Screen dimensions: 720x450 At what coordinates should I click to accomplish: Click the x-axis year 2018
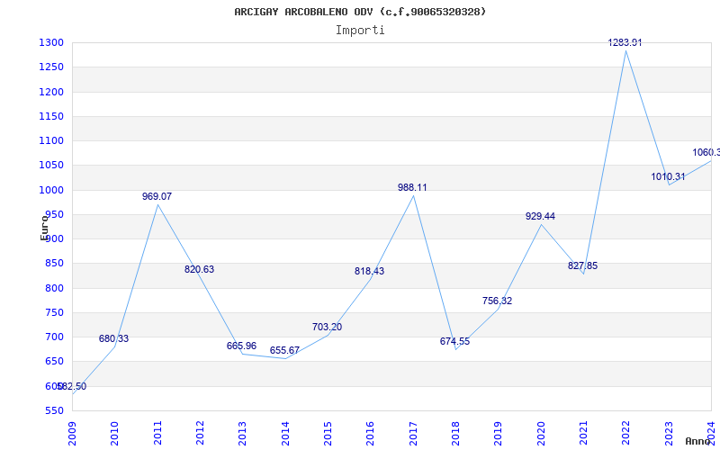click(455, 433)
